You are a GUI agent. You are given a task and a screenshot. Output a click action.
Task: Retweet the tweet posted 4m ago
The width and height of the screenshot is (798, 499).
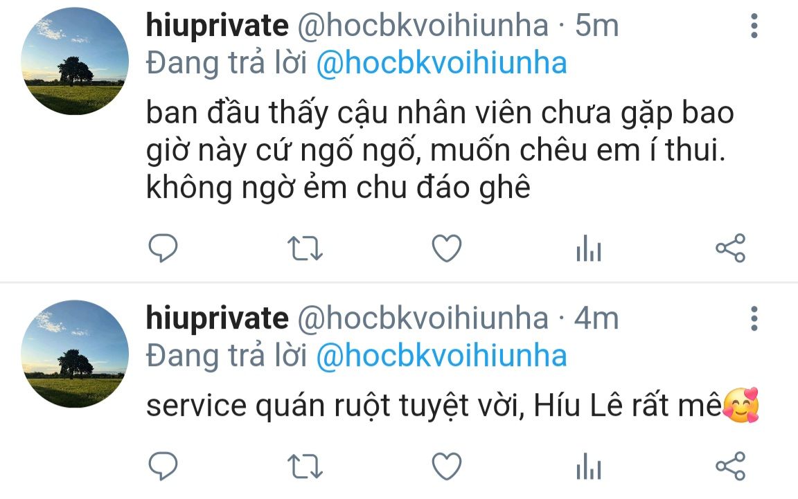click(x=305, y=466)
